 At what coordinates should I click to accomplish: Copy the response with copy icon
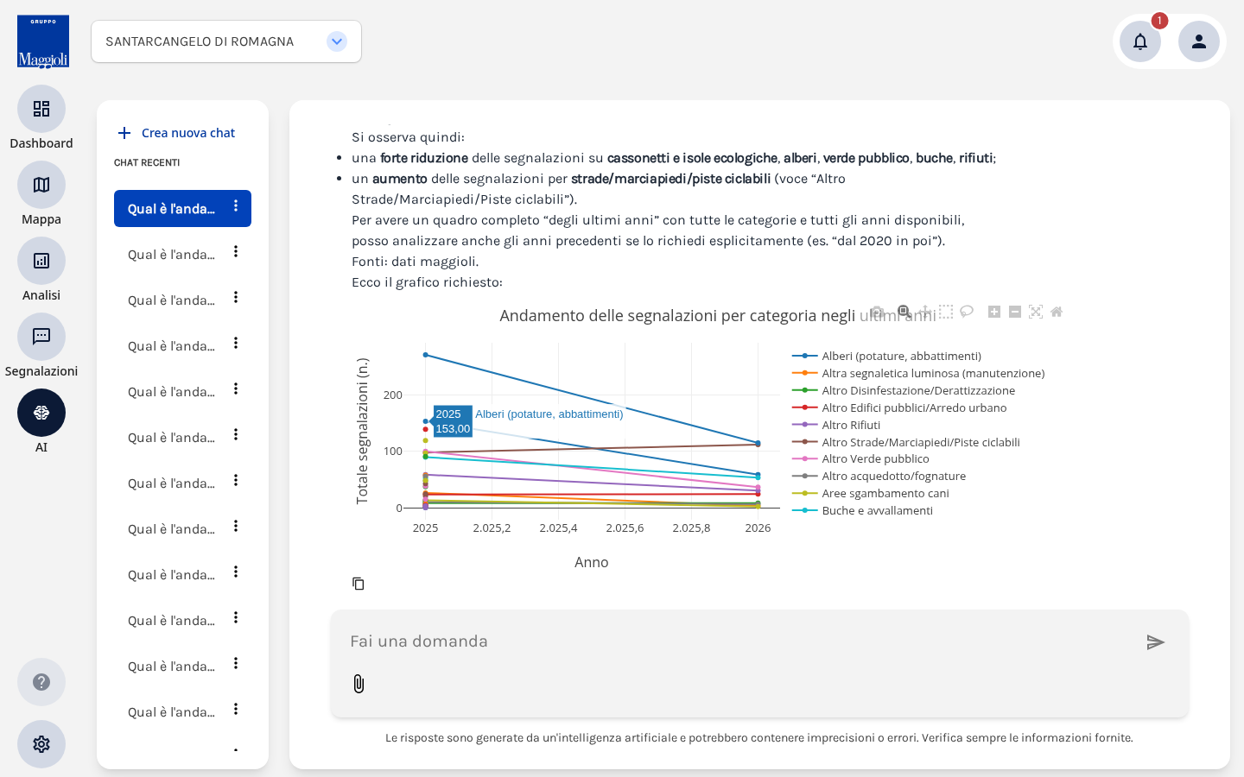pyautogui.click(x=359, y=584)
